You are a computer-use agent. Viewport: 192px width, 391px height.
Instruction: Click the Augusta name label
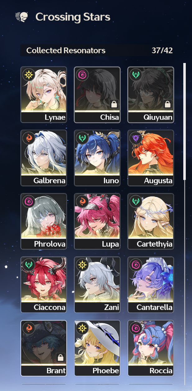point(158,181)
